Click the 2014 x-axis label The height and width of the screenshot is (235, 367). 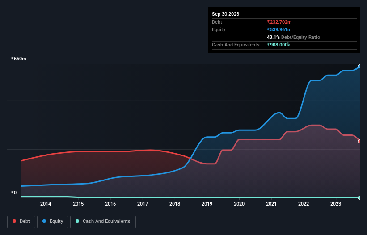(46, 204)
